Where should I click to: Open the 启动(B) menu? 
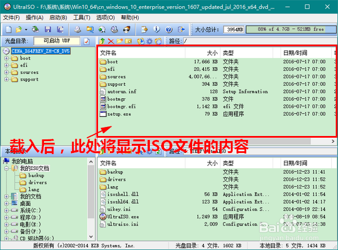point(58,17)
